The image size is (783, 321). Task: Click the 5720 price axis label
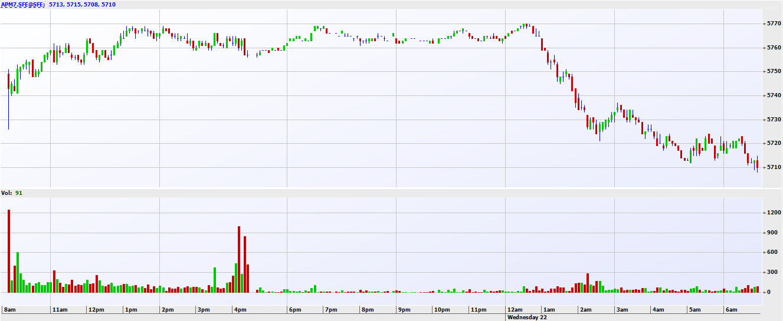coord(773,143)
